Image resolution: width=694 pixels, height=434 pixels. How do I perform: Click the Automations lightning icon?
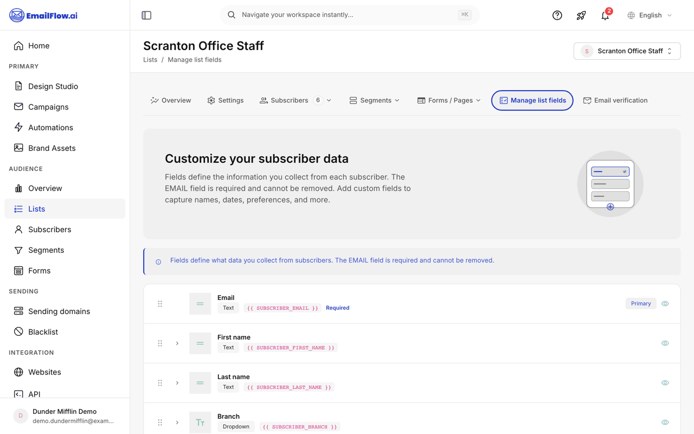[18, 127]
